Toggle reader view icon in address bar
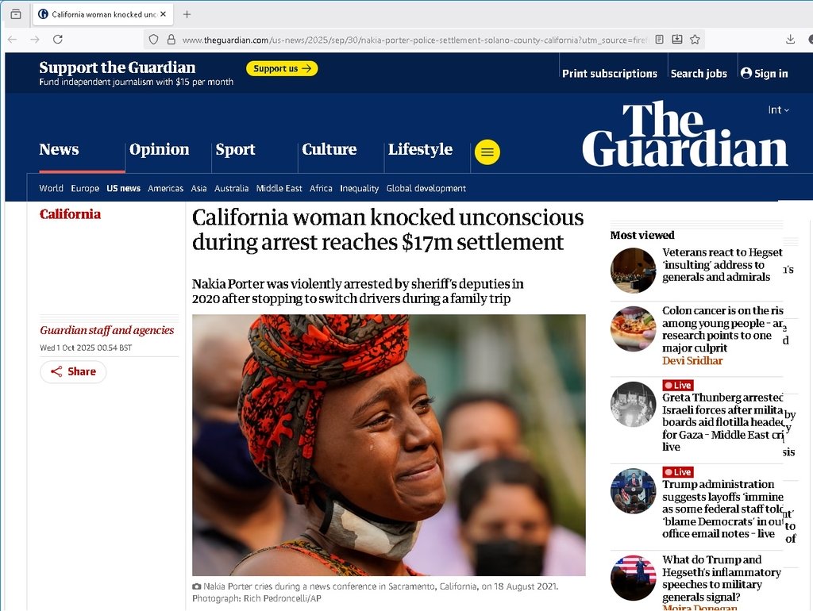This screenshot has height=611, width=813. (660, 40)
